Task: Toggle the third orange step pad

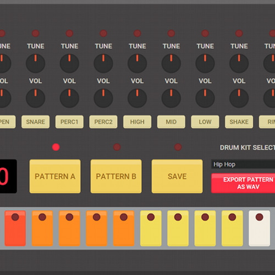Action: (97, 228)
